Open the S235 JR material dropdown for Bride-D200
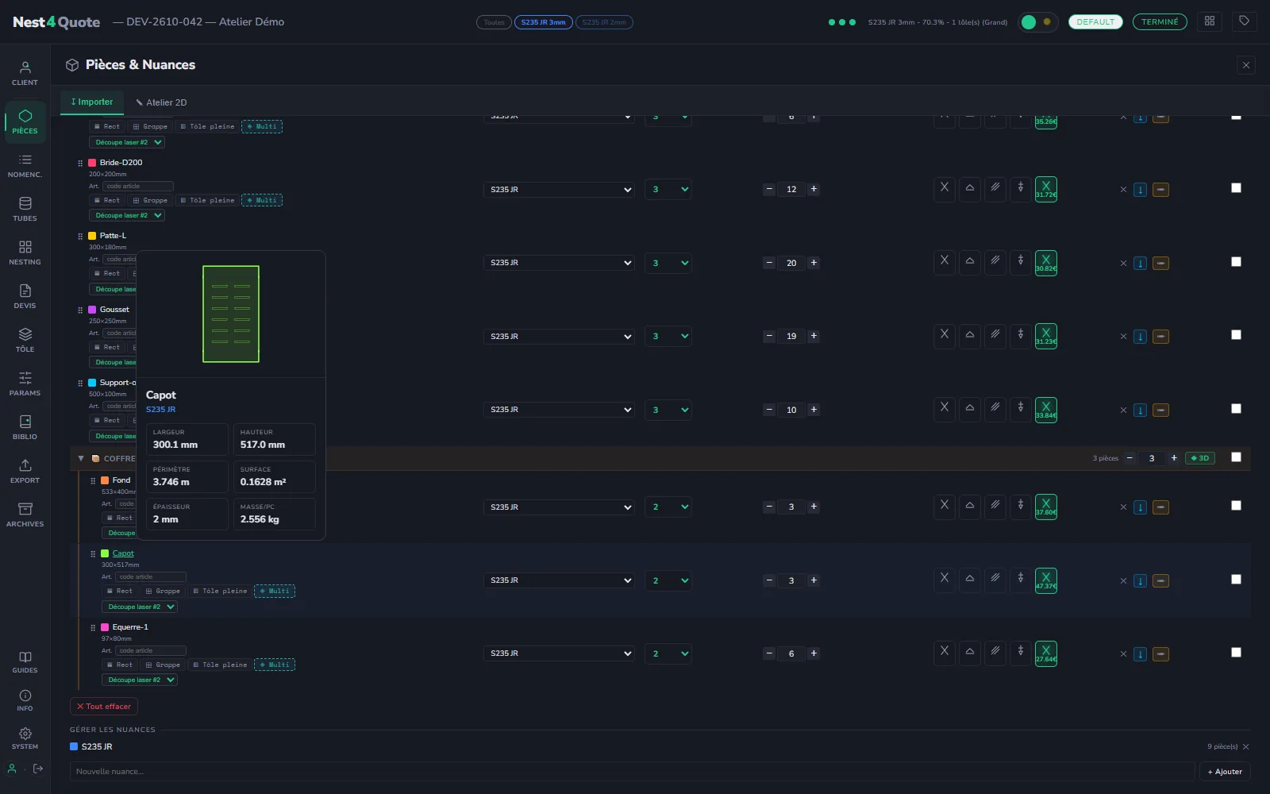 coord(560,190)
